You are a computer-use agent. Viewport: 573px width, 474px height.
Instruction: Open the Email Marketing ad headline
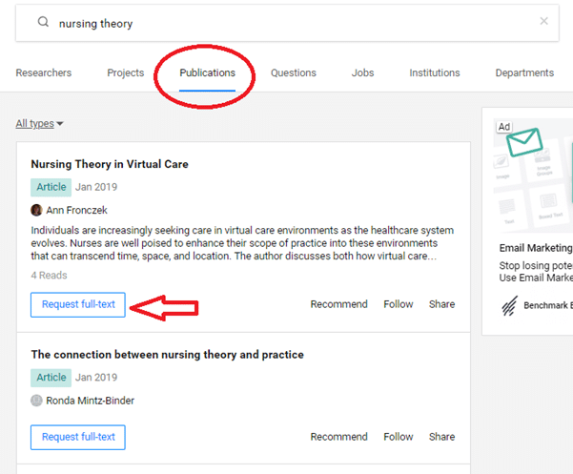[536, 248]
